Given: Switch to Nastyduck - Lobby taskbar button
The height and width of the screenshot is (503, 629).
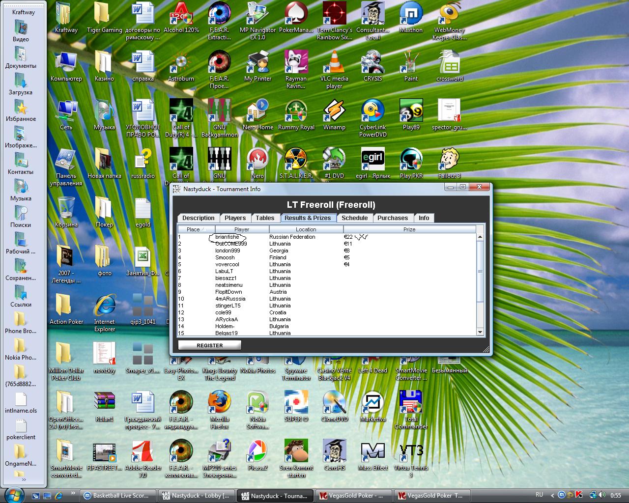Looking at the screenshot, I should click(196, 496).
